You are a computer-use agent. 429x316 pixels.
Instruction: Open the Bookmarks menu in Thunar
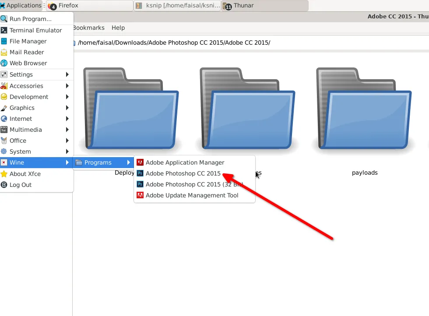point(88,28)
